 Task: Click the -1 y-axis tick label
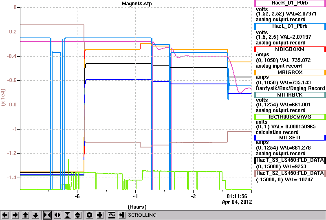(14, 129)
